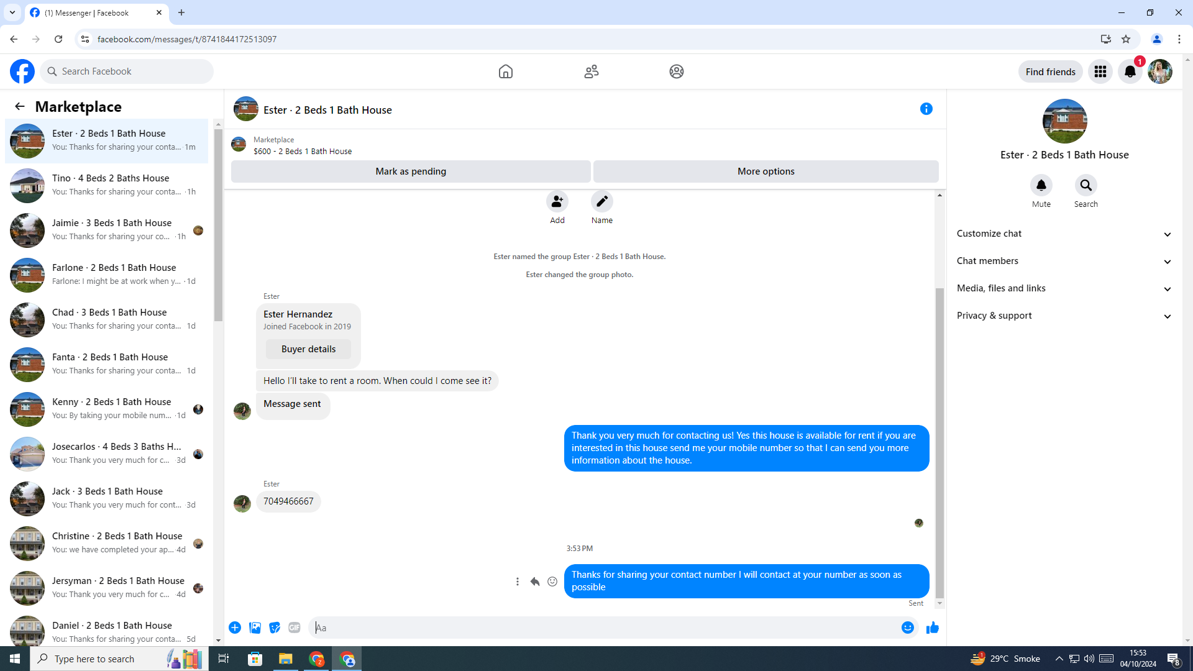Open the account profile picture menu
Screen dimensions: 1193x671
click(1160, 71)
